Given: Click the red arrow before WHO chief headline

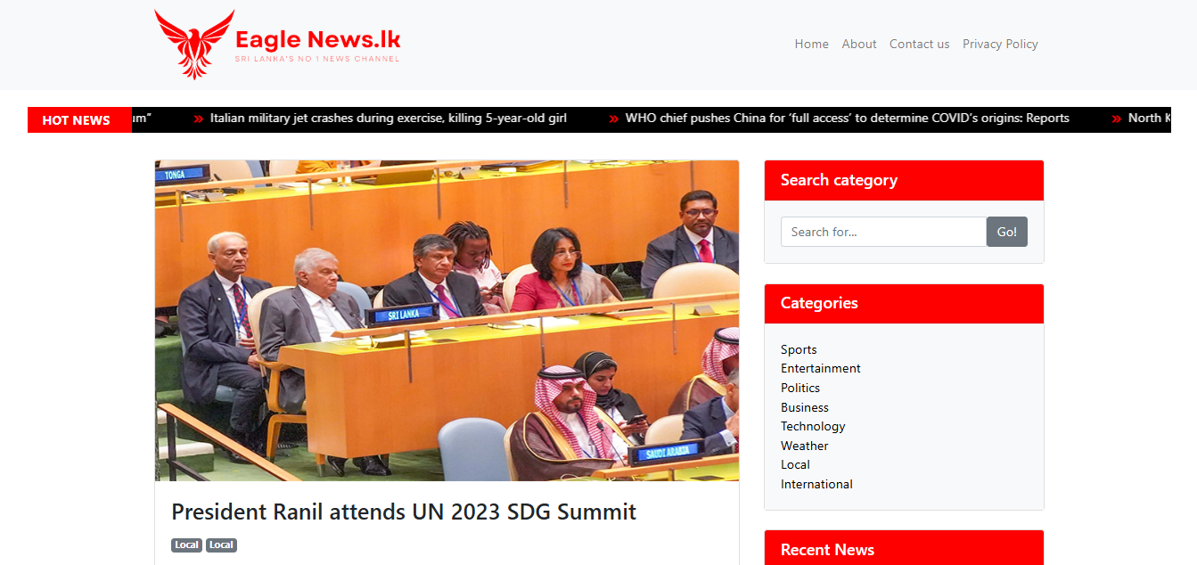Looking at the screenshot, I should point(613,119).
